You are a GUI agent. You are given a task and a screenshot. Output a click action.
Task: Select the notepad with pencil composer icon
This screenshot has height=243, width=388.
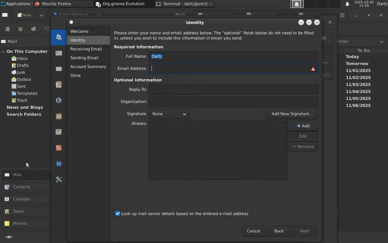[59, 84]
